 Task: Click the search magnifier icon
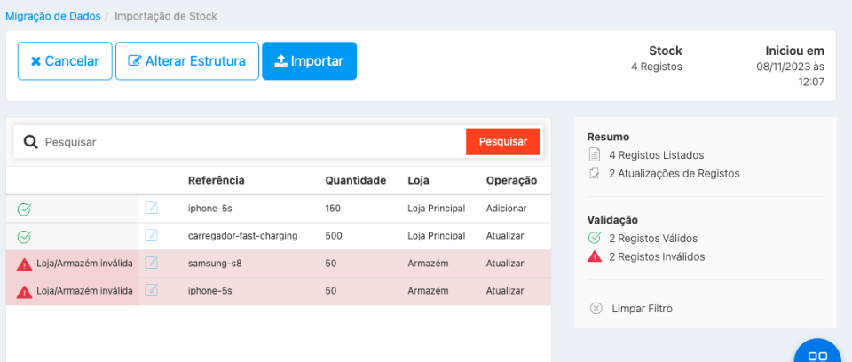(30, 142)
